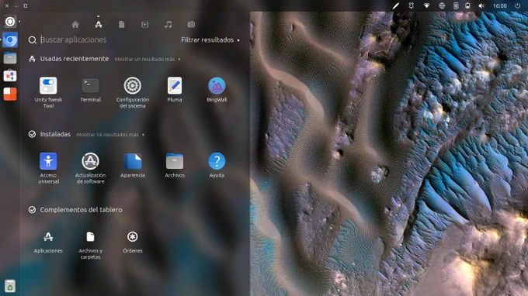The height and width of the screenshot is (296, 528).
Task: Open the volume sound indicator
Action: tap(481, 5)
